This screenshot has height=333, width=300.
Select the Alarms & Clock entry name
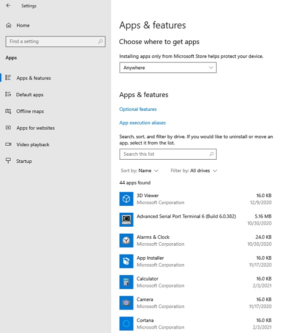click(153, 237)
